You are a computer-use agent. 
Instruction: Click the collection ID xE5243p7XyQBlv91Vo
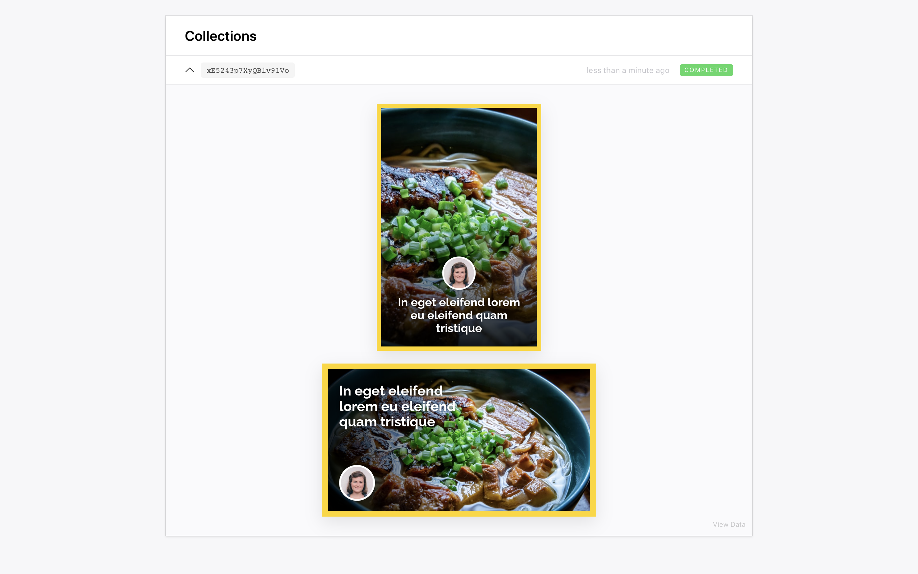coord(248,70)
